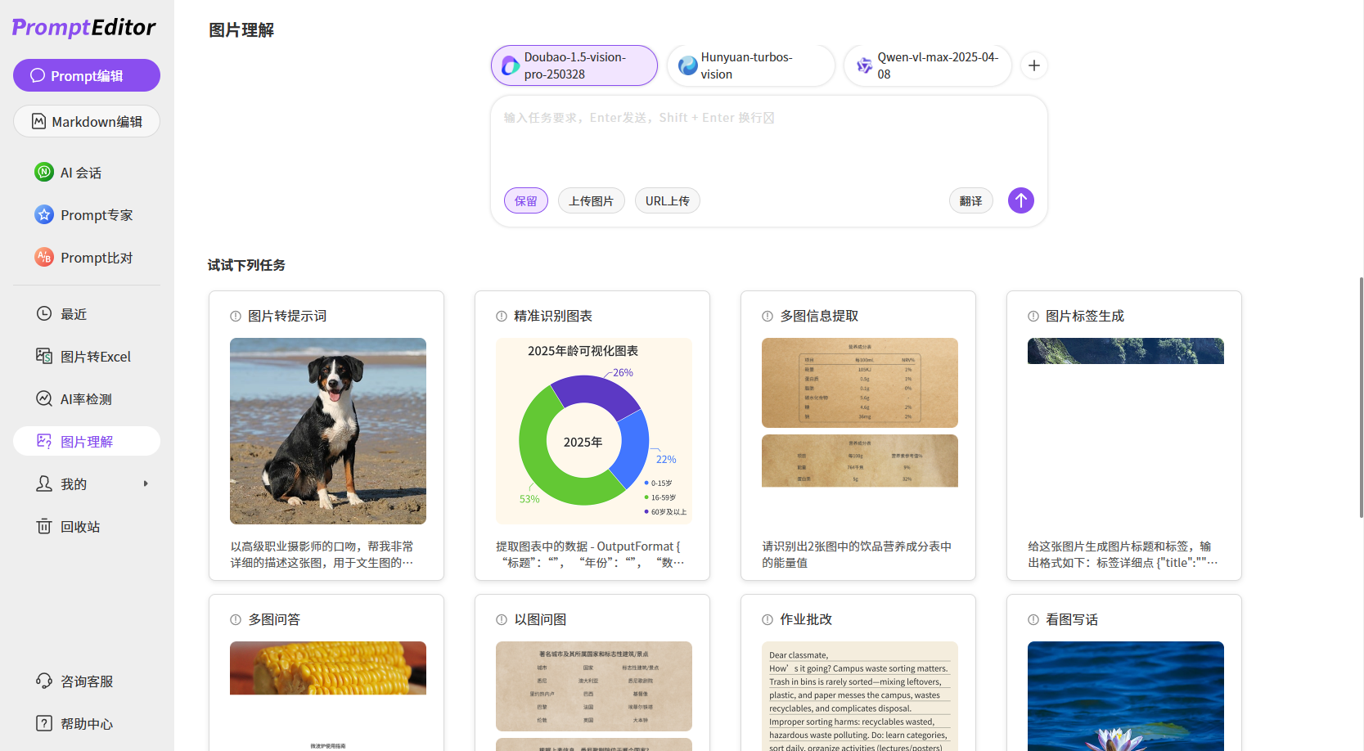Click the info icon on 图片转提示词 card

(x=234, y=314)
